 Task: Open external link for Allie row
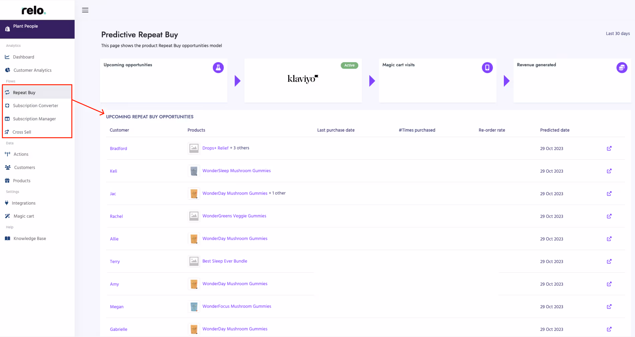tap(609, 239)
